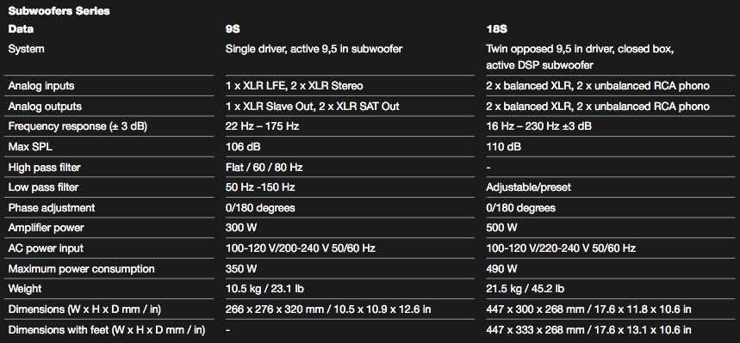Select the 9S column header
Image resolution: width=740 pixels, height=343 pixels.
(233, 29)
